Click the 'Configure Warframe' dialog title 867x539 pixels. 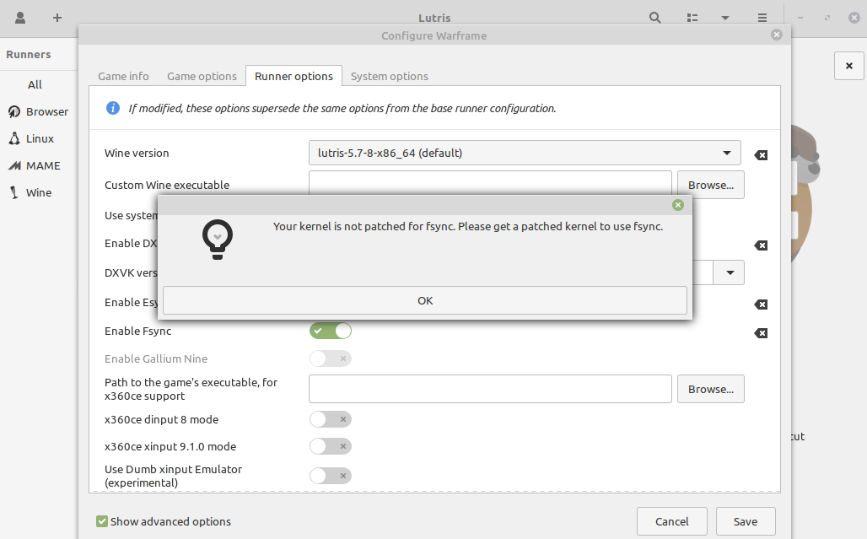click(434, 36)
